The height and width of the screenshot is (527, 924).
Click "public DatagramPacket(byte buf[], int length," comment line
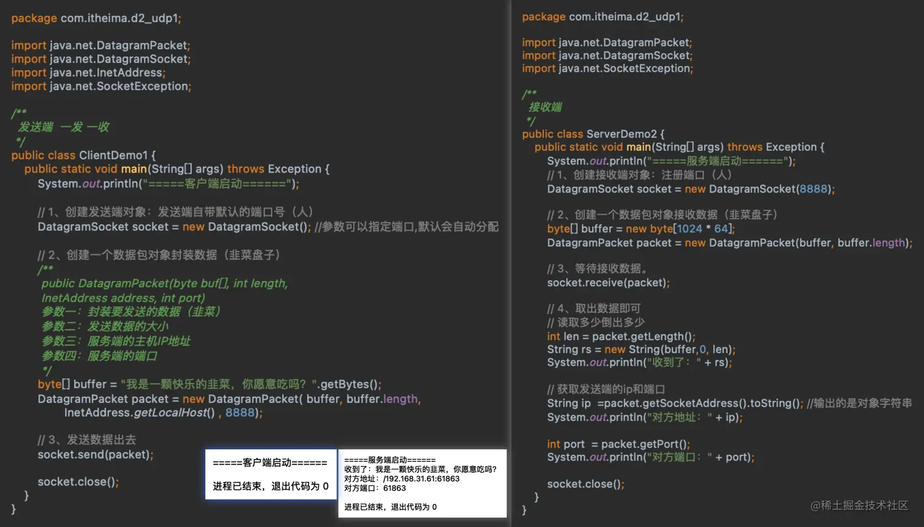(164, 283)
